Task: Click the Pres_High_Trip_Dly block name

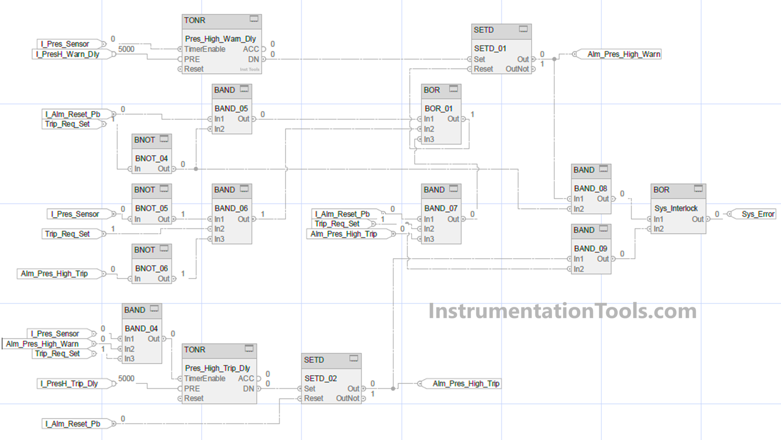Action: (217, 368)
